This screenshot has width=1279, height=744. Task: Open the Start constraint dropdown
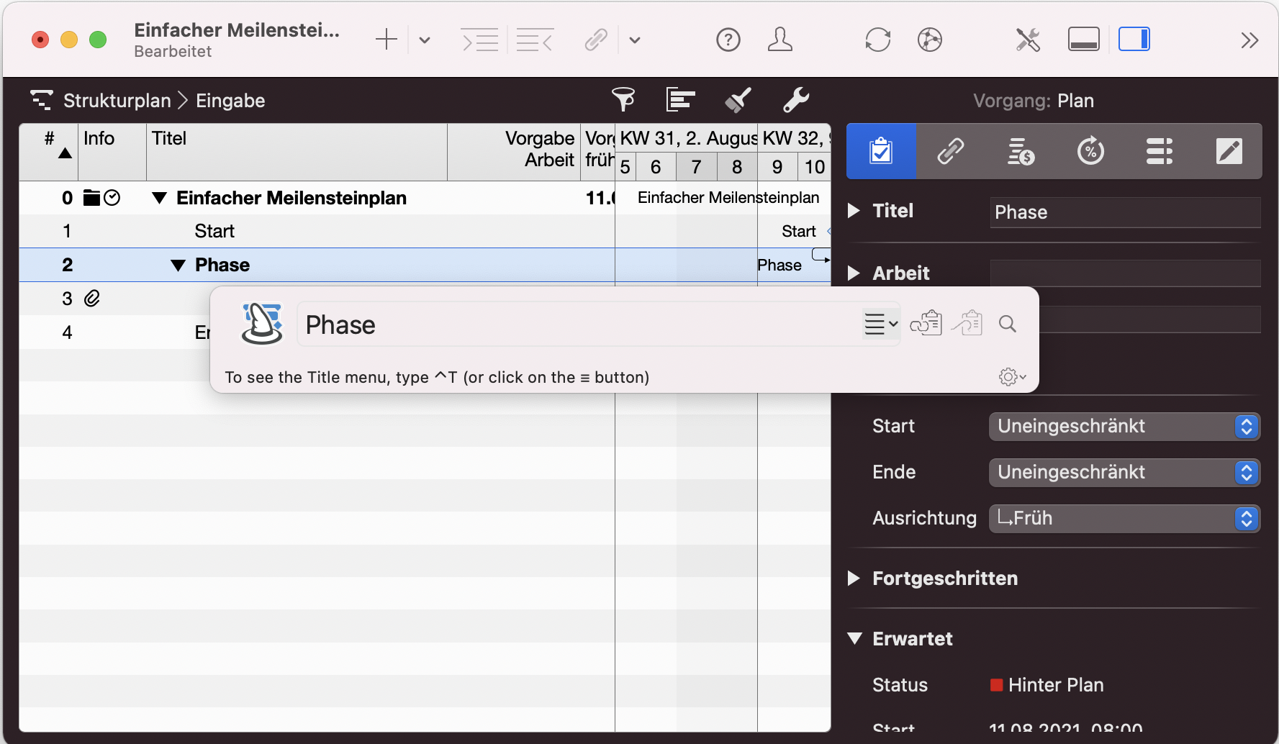click(x=1124, y=427)
